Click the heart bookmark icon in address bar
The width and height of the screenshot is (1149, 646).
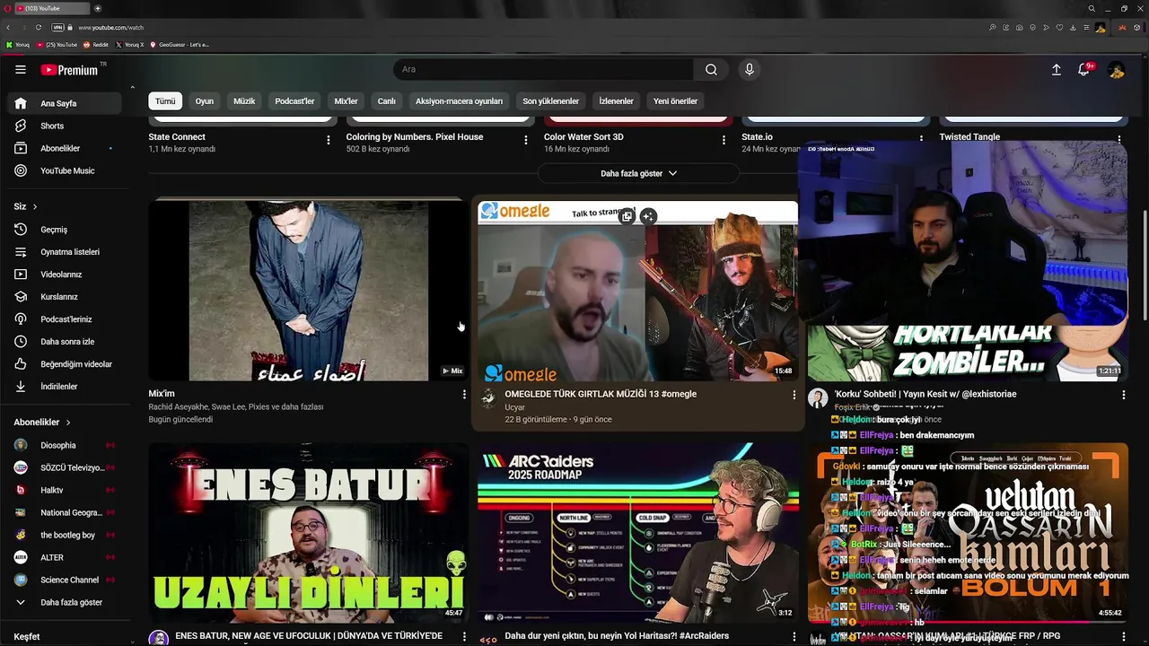[x=1059, y=28]
